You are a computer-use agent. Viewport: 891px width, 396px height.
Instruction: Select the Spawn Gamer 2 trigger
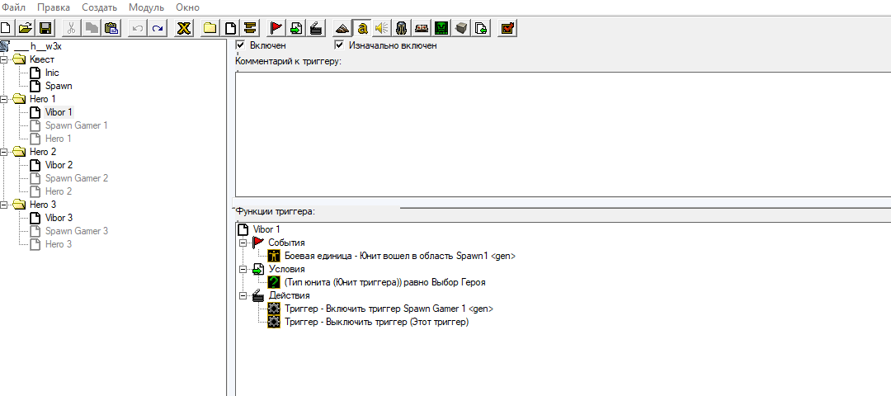pos(76,178)
